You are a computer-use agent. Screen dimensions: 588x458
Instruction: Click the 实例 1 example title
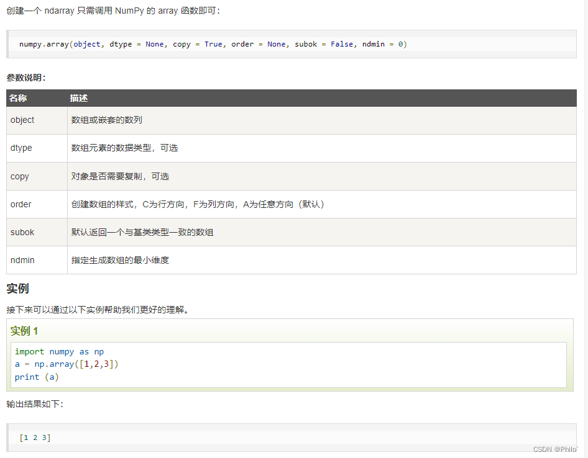coord(24,331)
